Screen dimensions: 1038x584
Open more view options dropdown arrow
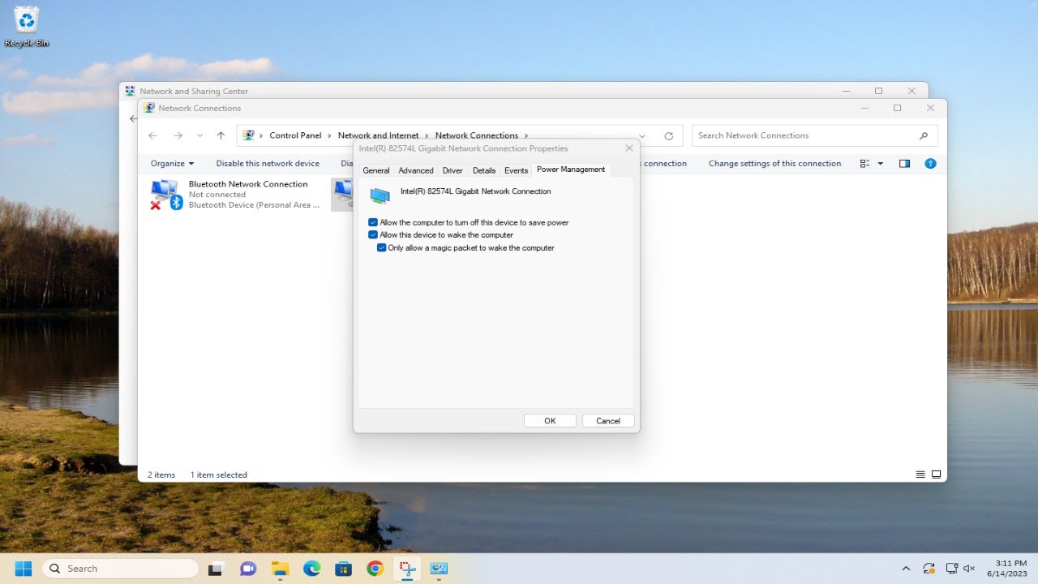click(x=880, y=163)
